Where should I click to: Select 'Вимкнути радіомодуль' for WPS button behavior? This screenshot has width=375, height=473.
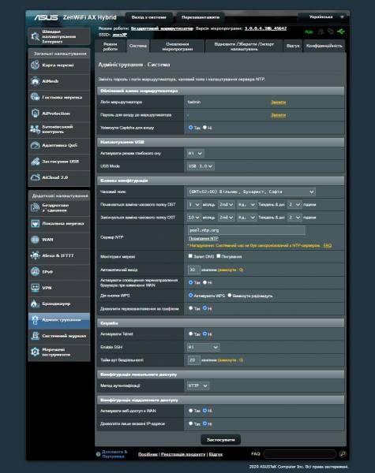pos(230,296)
